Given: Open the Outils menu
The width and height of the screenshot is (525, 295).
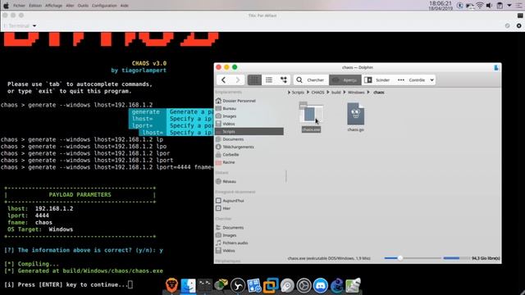Looking at the screenshot, I should click(x=83, y=6).
